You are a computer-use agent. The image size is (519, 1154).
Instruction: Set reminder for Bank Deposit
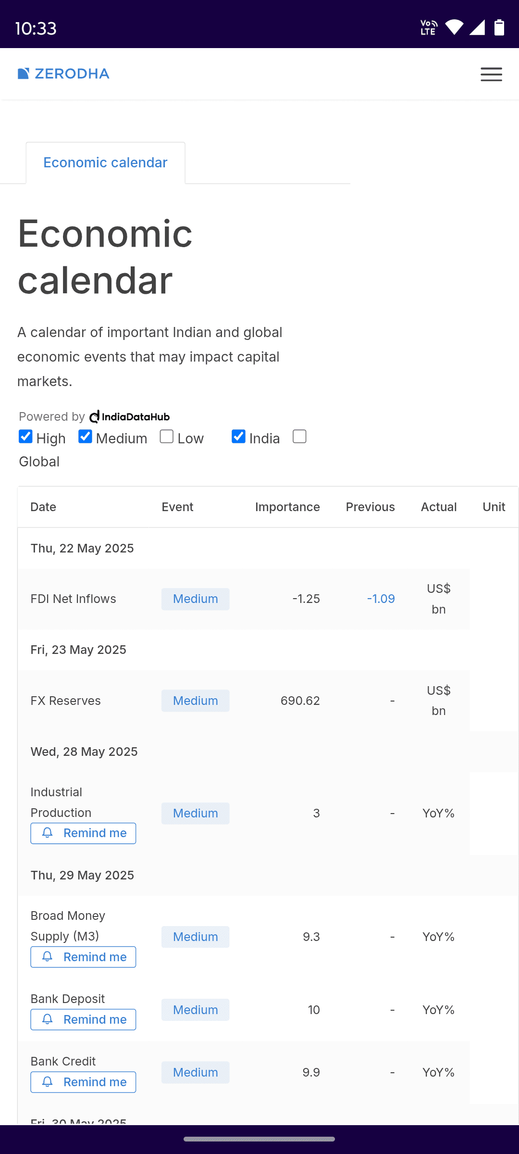click(x=83, y=1020)
